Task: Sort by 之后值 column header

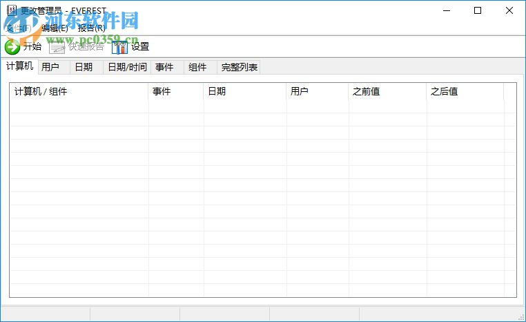Action: tap(465, 91)
